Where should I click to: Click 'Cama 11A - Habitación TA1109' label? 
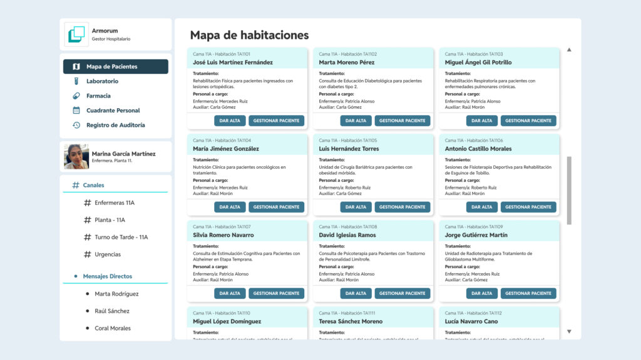(474, 226)
